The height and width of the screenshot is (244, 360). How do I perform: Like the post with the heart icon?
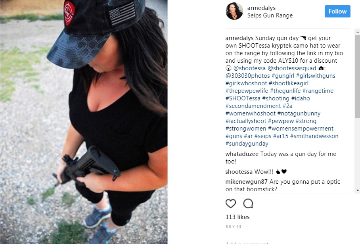point(230,204)
